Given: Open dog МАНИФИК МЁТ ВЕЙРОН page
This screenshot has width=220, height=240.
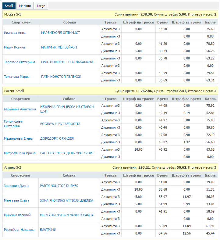Looking at the screenshot, I should tap(59, 47).
